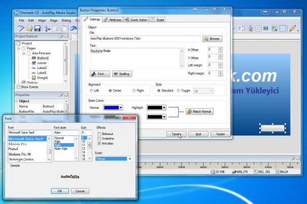Open the File menu
Screen dimensions: 307x204
tap(21, 20)
